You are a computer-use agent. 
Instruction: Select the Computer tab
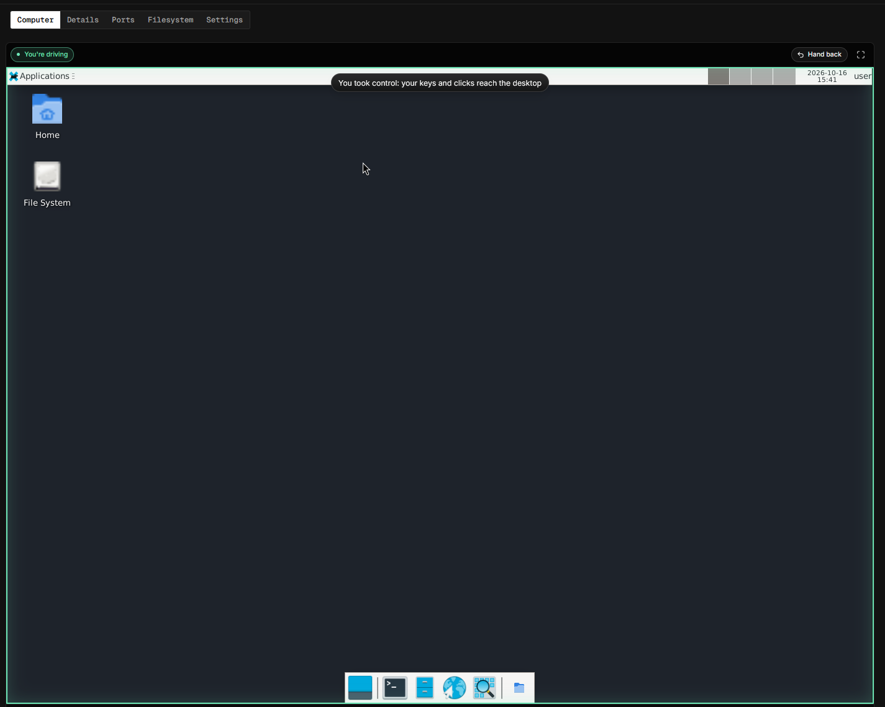coord(35,20)
